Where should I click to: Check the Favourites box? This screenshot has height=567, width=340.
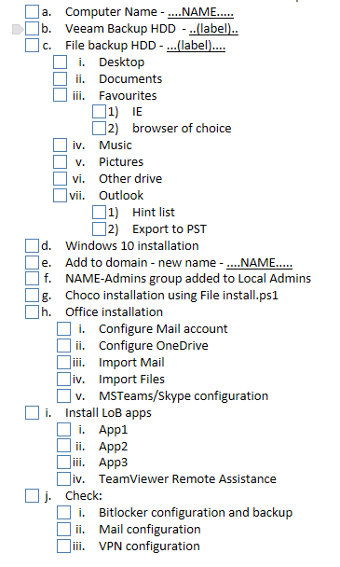coord(60,95)
